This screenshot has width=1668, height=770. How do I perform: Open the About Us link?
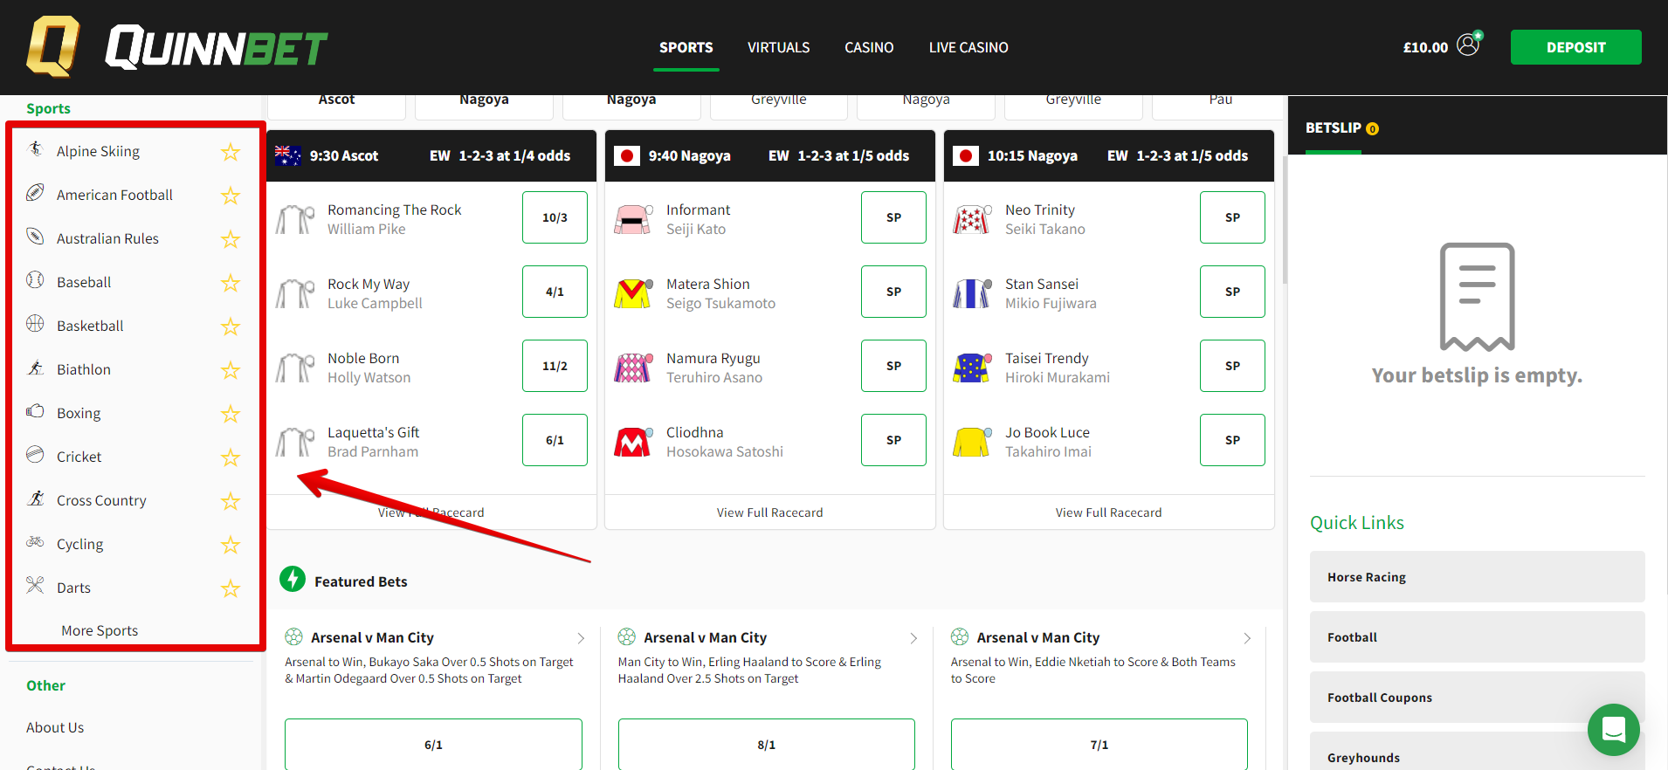(x=55, y=727)
